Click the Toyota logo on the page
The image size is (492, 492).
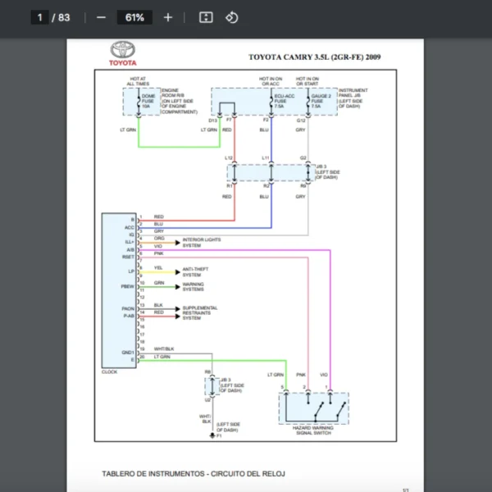click(124, 53)
